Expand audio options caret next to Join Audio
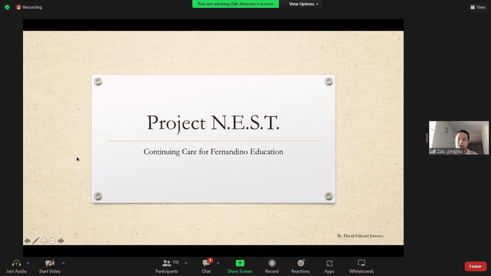491x276 pixels. click(28, 264)
